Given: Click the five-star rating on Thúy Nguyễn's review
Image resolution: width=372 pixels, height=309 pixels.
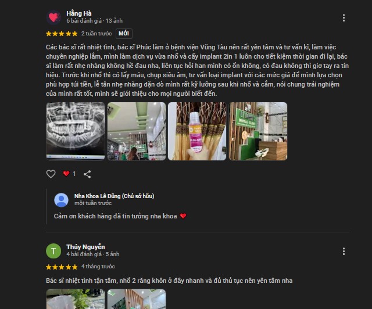Looking at the screenshot, I should 62,267.
